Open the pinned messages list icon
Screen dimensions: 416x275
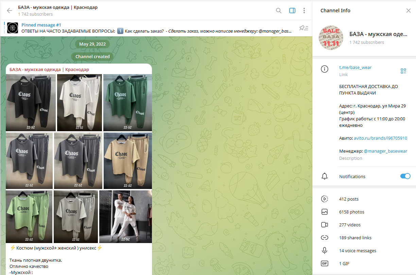[304, 28]
